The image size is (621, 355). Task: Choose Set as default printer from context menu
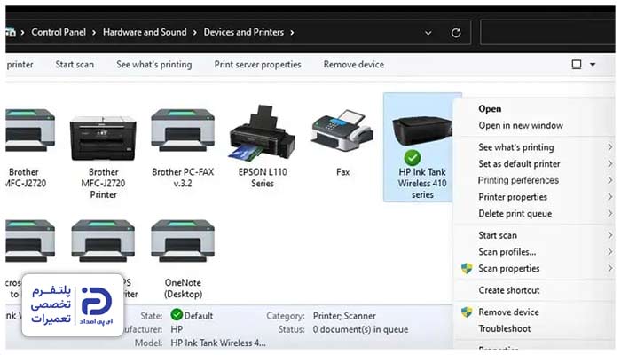point(519,163)
